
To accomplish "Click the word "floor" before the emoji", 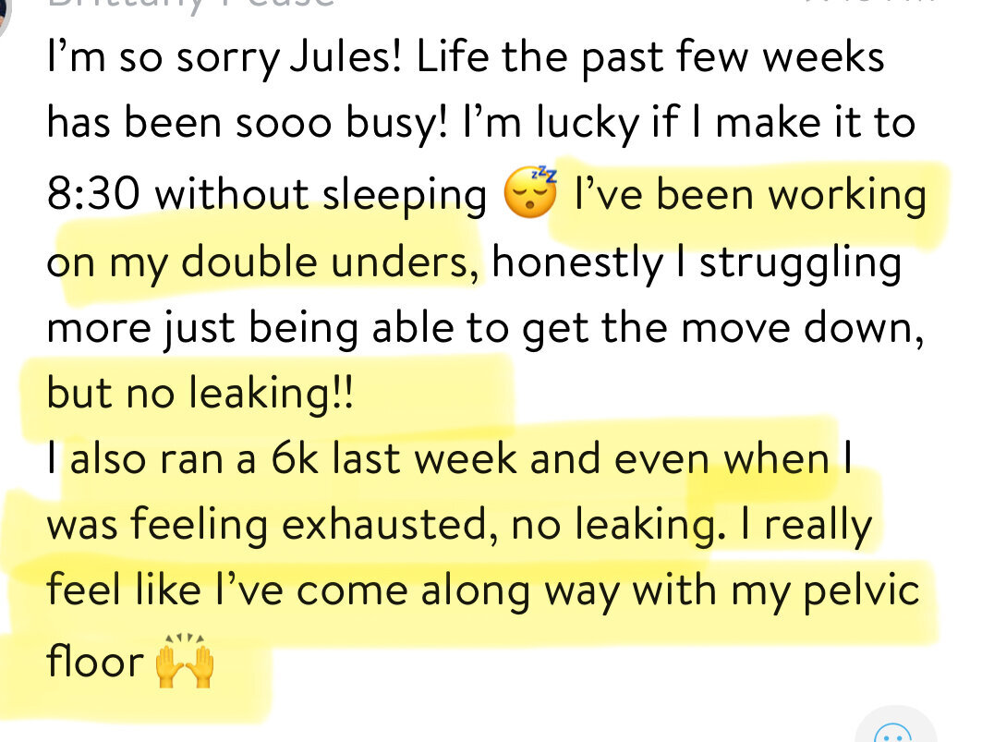I will (x=95, y=661).
